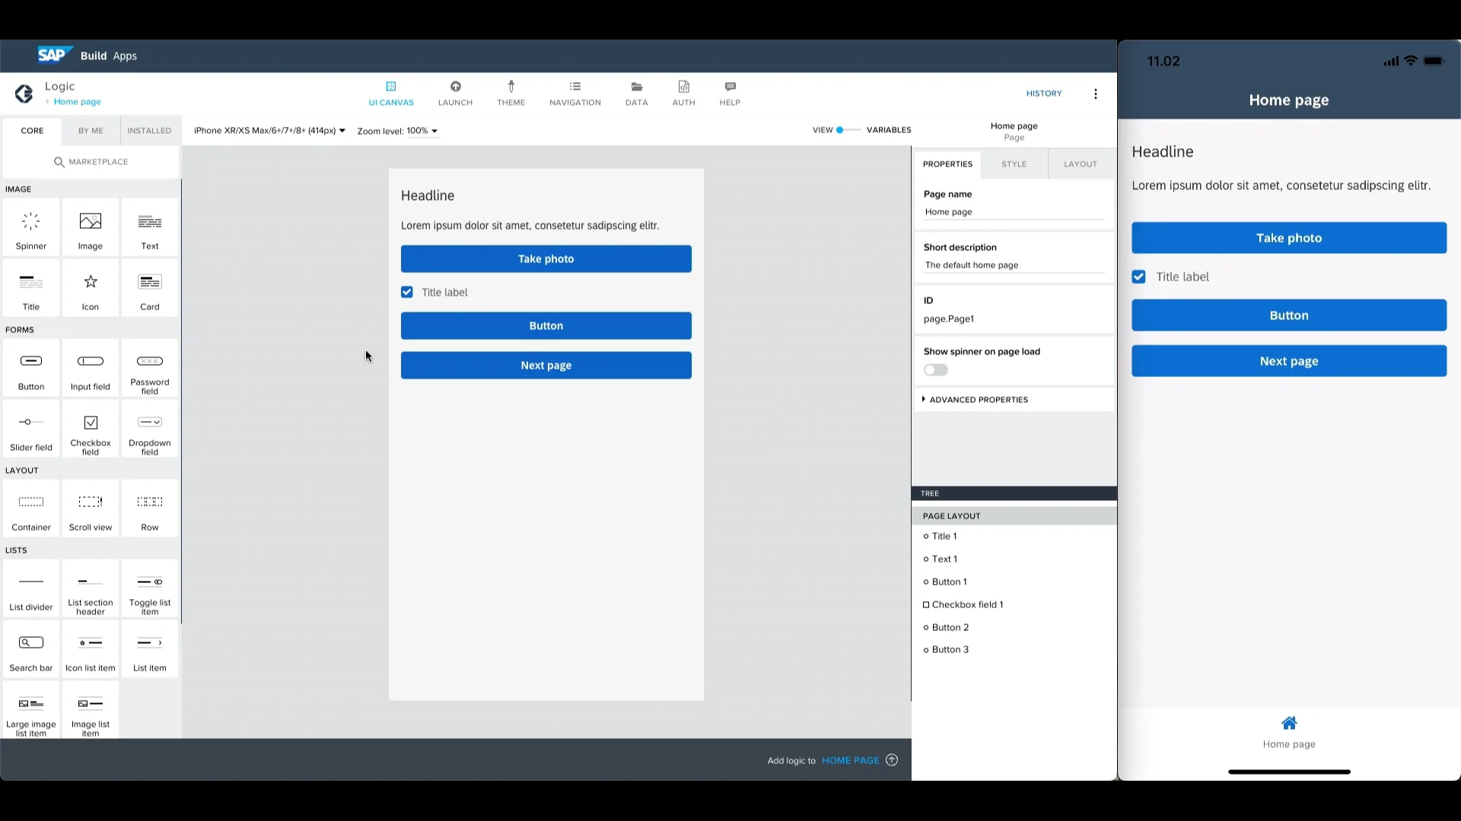The image size is (1461, 821).
Task: Uncheck Title label in the phone preview
Action: (1138, 277)
